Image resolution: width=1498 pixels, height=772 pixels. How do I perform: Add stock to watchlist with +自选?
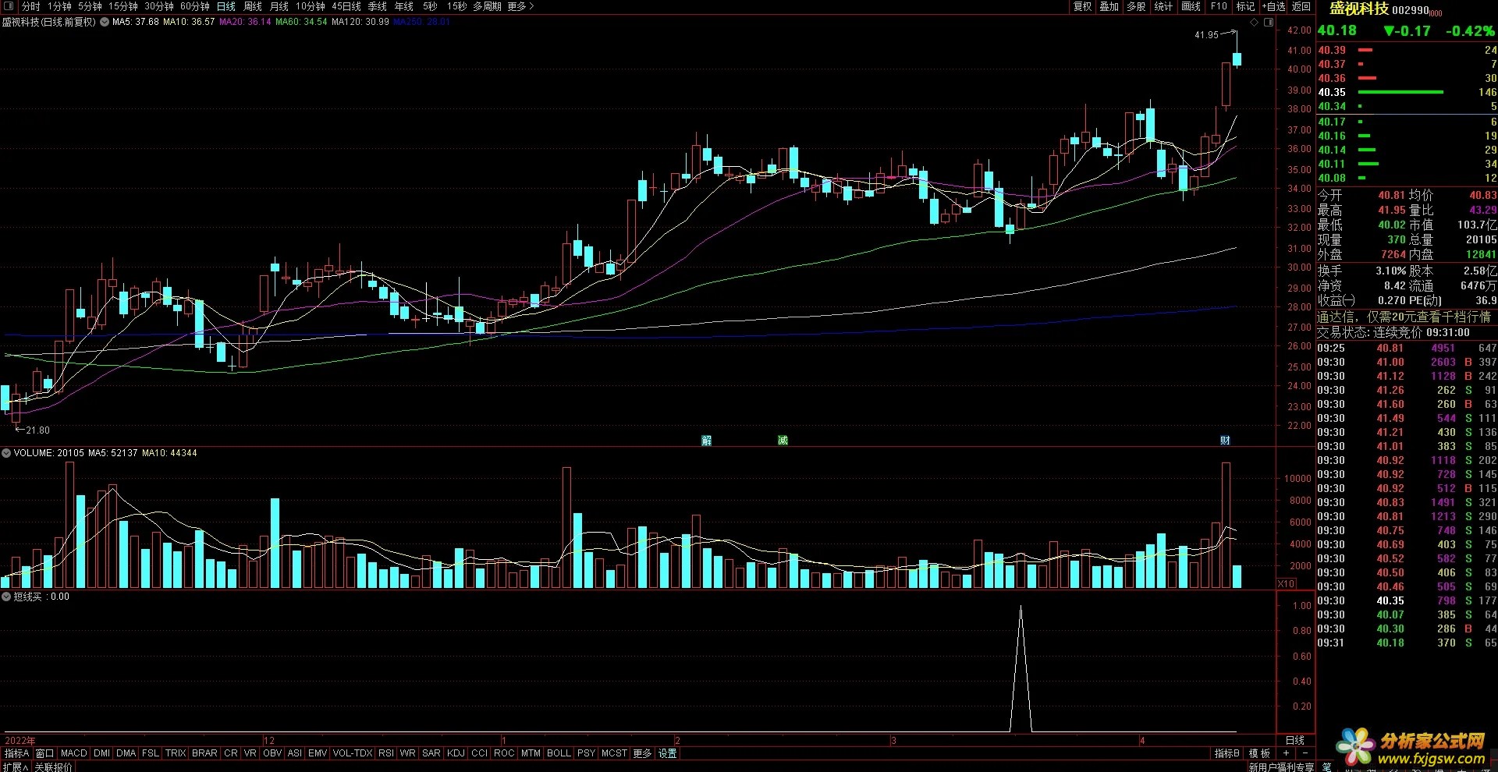click(1274, 6)
